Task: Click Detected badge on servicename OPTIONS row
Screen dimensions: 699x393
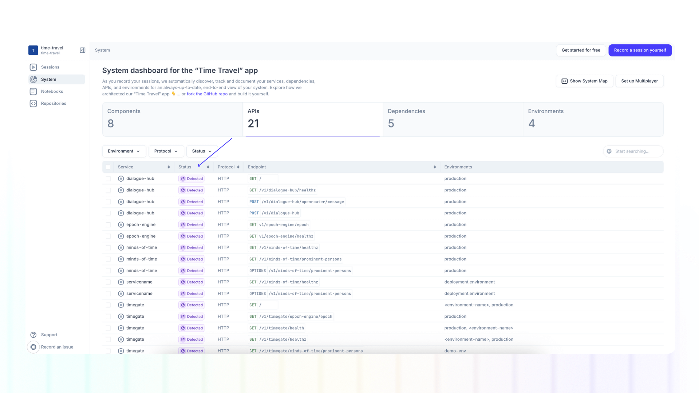Action: tap(191, 294)
